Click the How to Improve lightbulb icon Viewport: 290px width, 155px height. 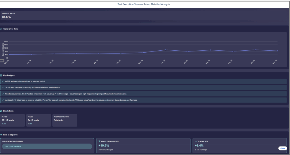click(1, 135)
